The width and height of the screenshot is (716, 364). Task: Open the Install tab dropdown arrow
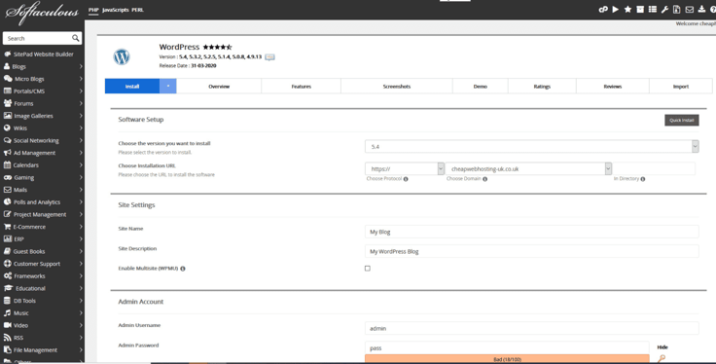coord(167,87)
